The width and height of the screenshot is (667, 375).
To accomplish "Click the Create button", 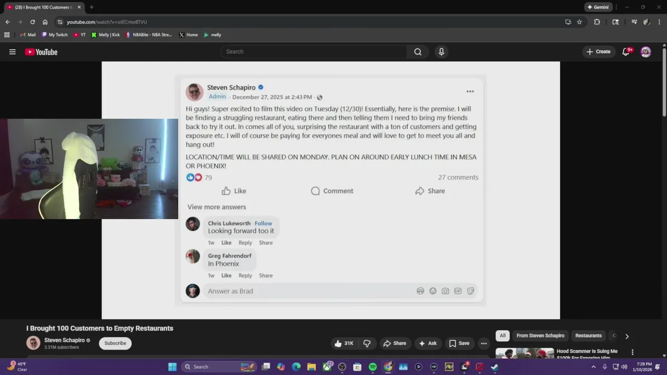I will pyautogui.click(x=598, y=52).
